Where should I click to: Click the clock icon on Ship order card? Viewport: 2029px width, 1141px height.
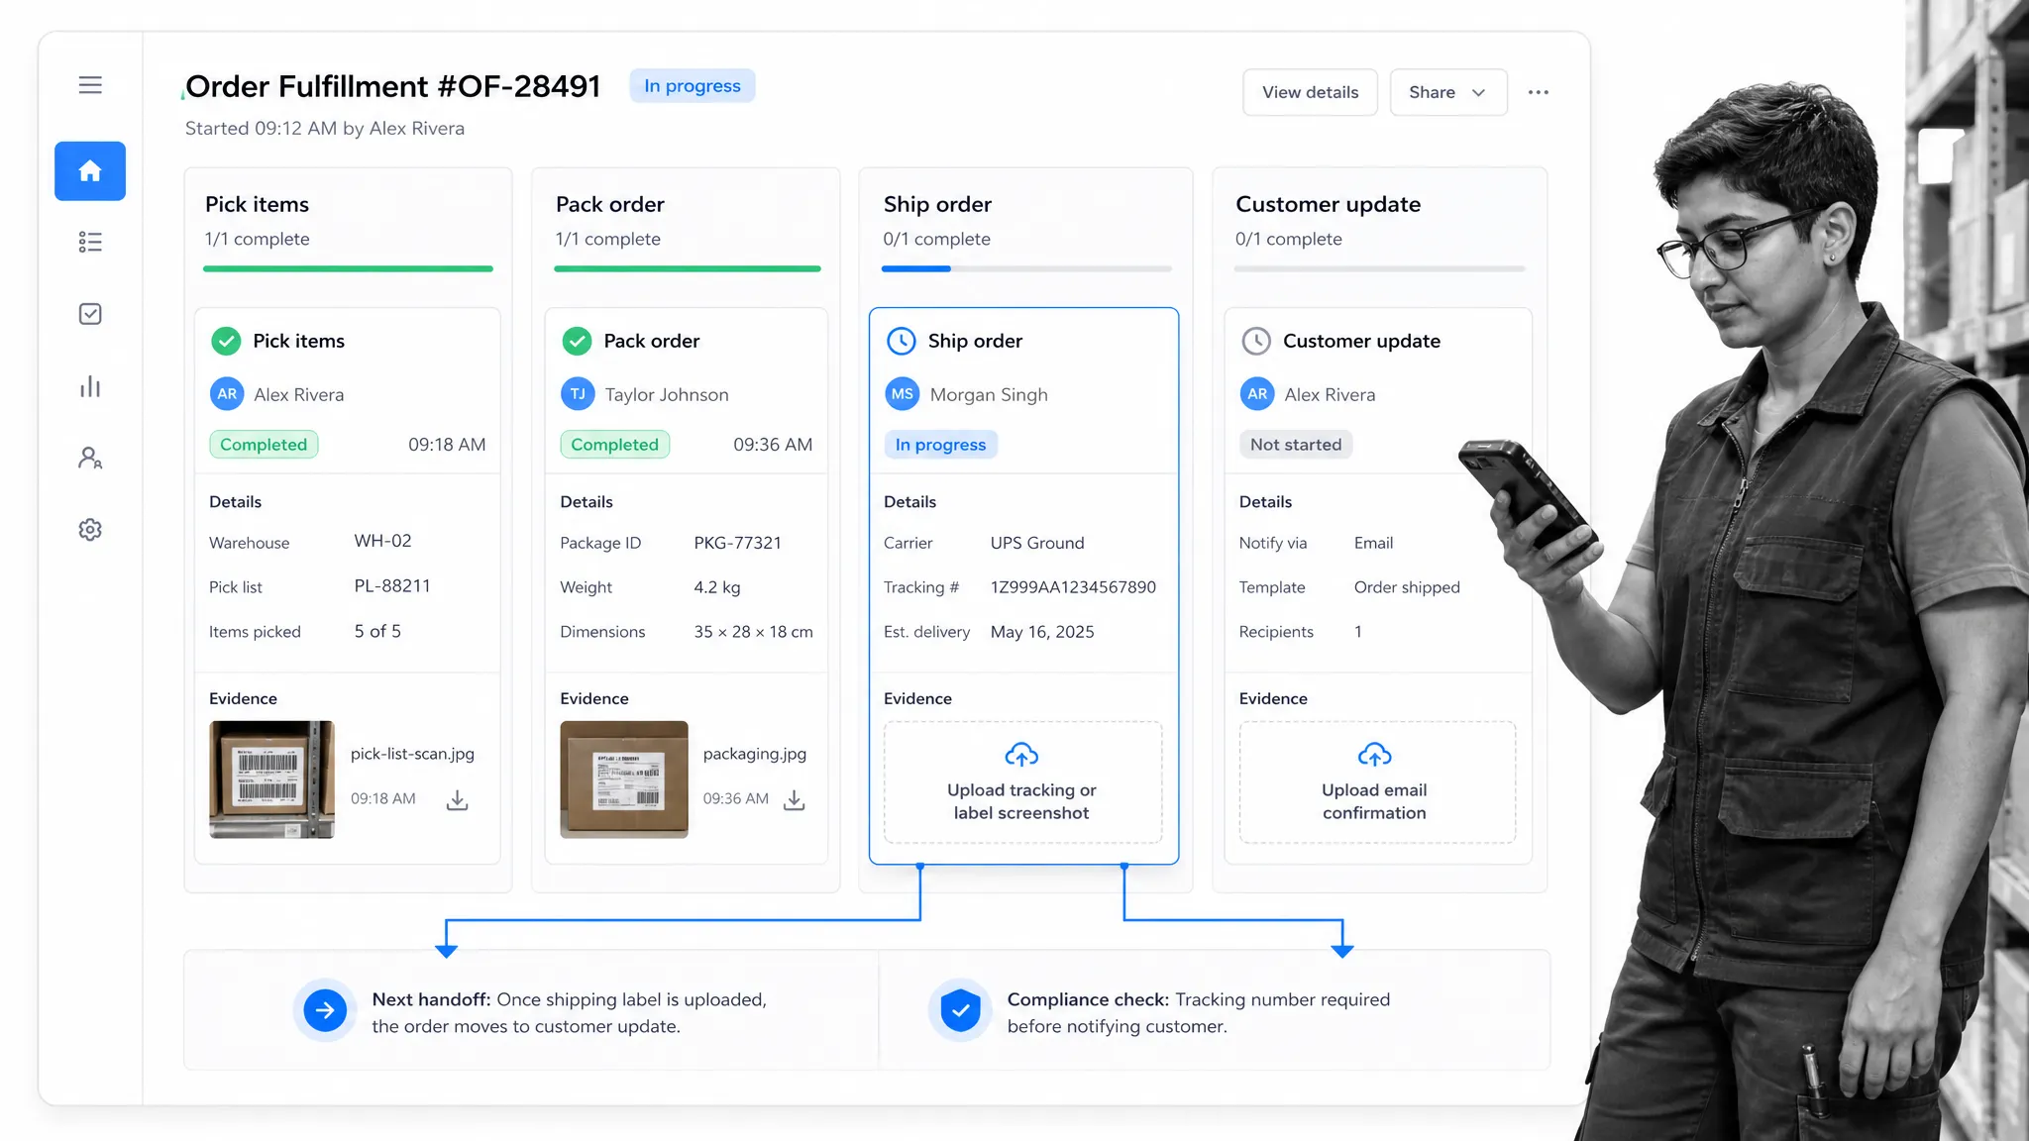pos(901,341)
